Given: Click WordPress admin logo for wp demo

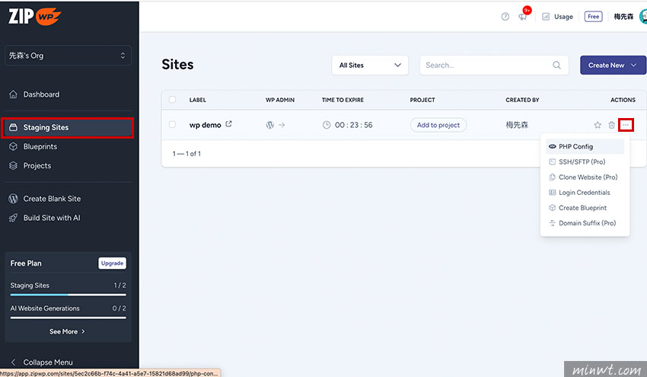Looking at the screenshot, I should 270,125.
